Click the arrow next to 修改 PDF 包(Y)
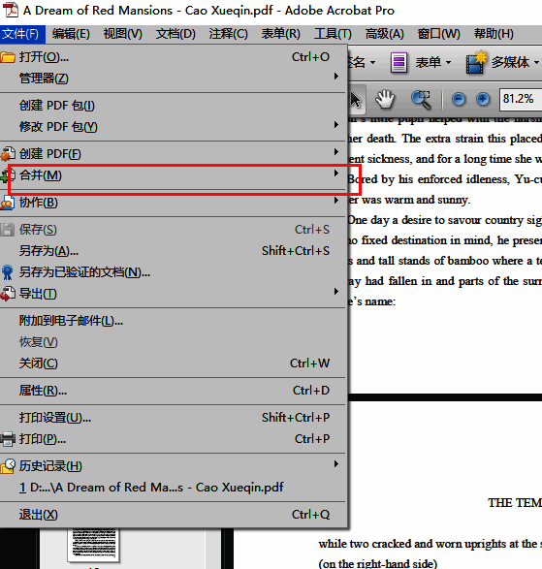 (336, 125)
